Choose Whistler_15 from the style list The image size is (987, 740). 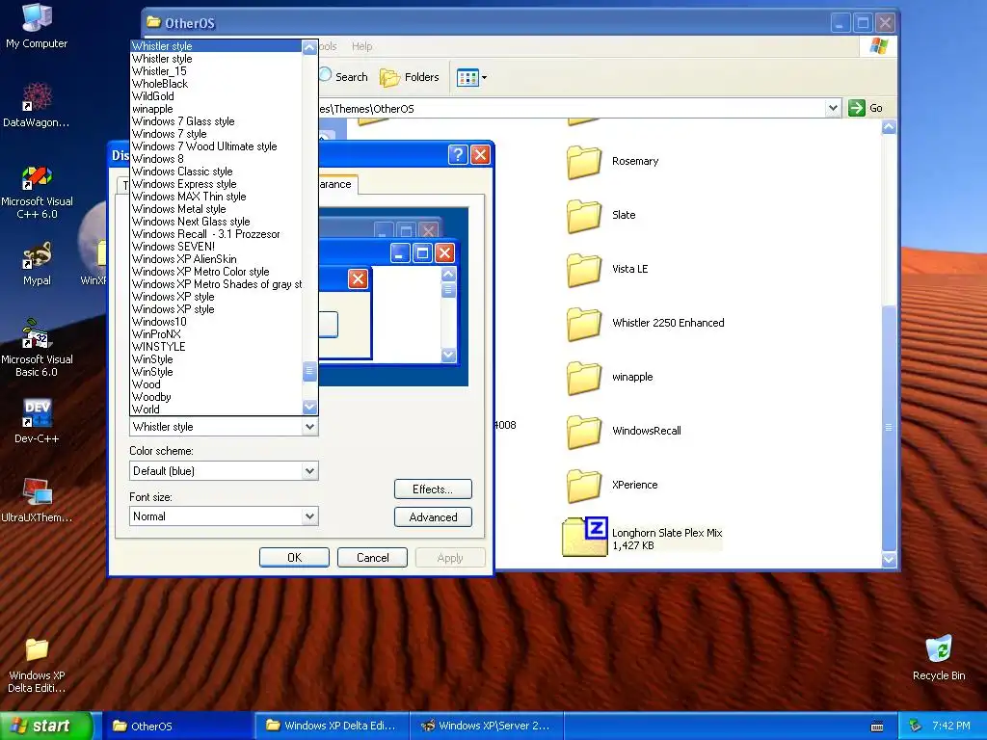coord(216,71)
